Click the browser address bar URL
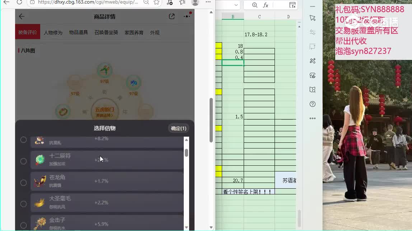 point(88,2)
